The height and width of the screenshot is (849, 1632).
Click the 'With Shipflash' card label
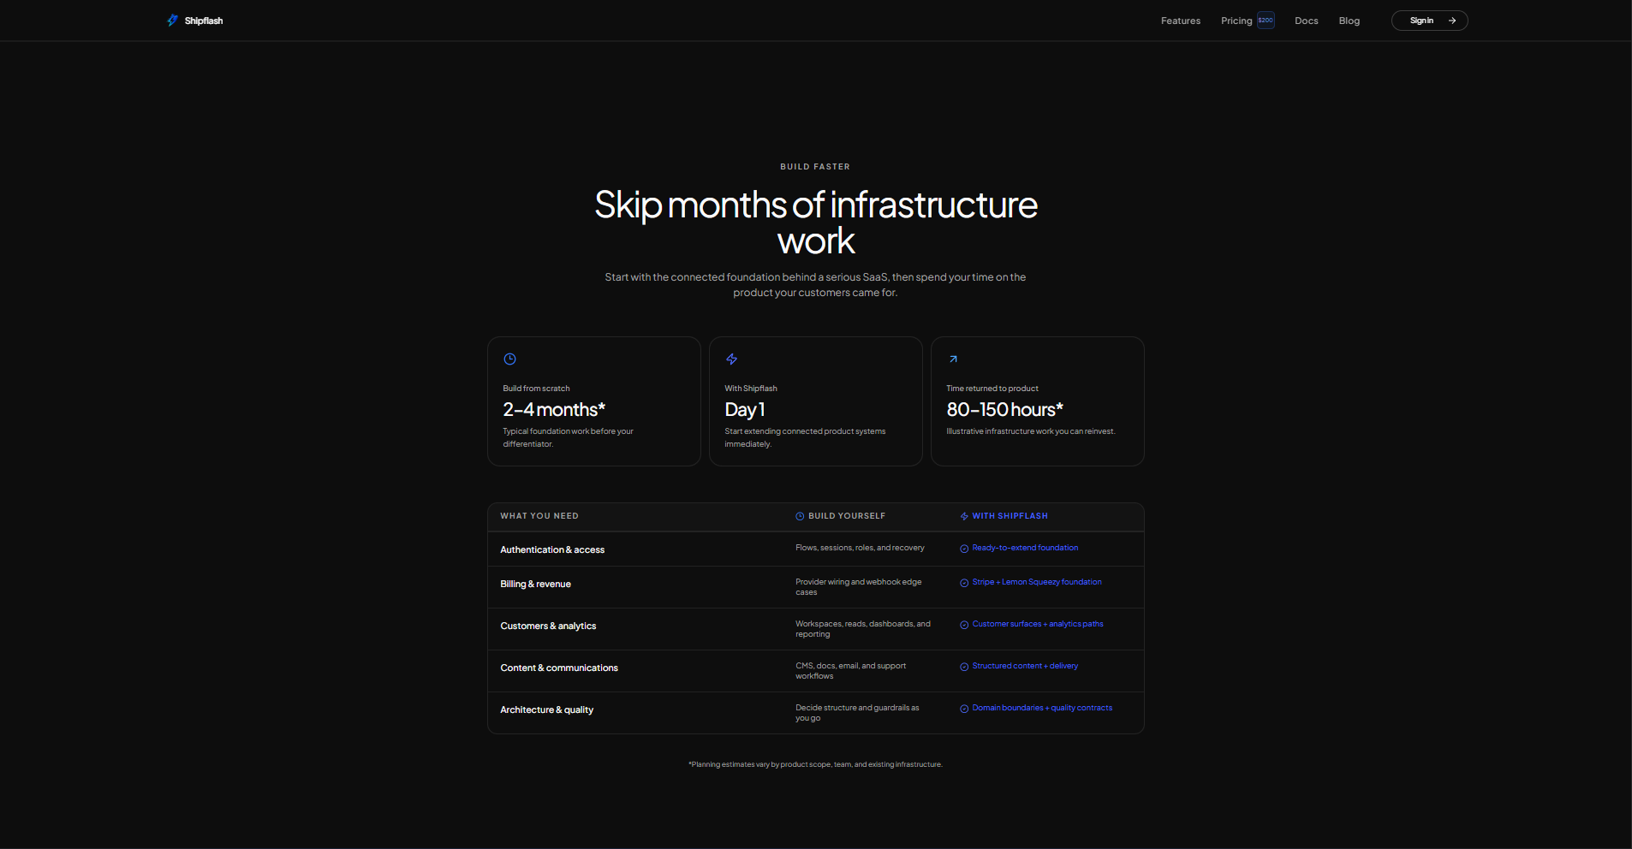(x=751, y=389)
